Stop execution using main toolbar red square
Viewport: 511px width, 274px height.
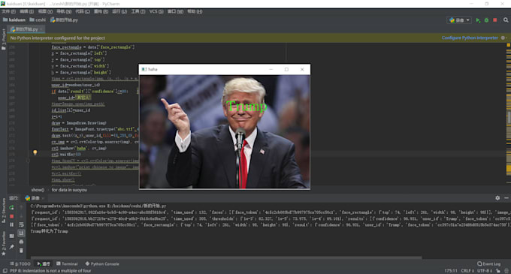495,20
